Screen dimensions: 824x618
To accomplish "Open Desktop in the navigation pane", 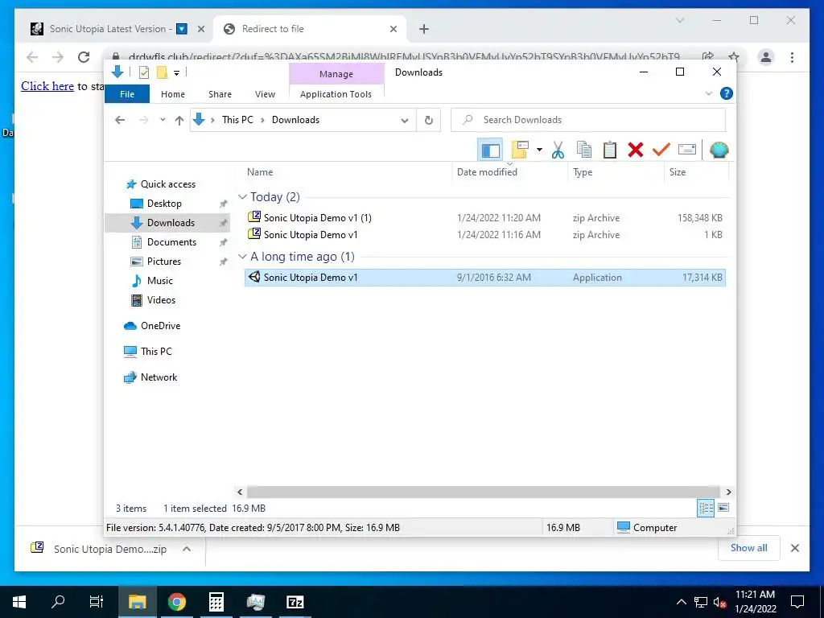I will [164, 204].
